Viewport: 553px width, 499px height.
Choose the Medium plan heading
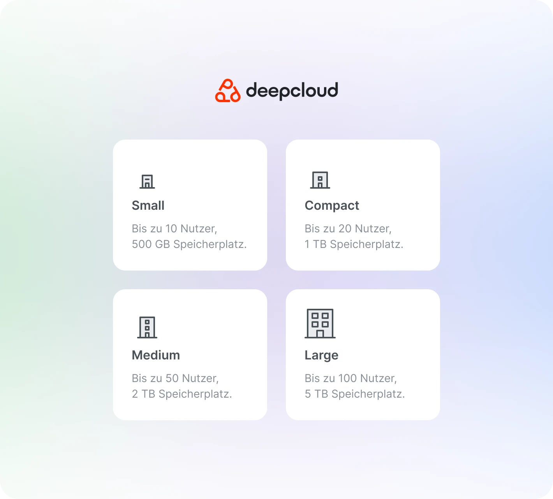pyautogui.click(x=156, y=355)
